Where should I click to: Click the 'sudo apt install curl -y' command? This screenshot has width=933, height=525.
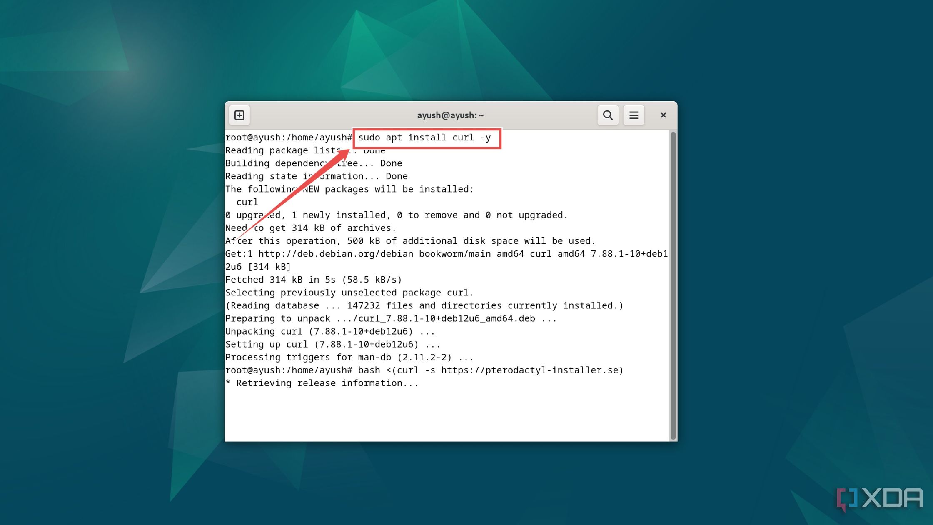click(x=424, y=137)
